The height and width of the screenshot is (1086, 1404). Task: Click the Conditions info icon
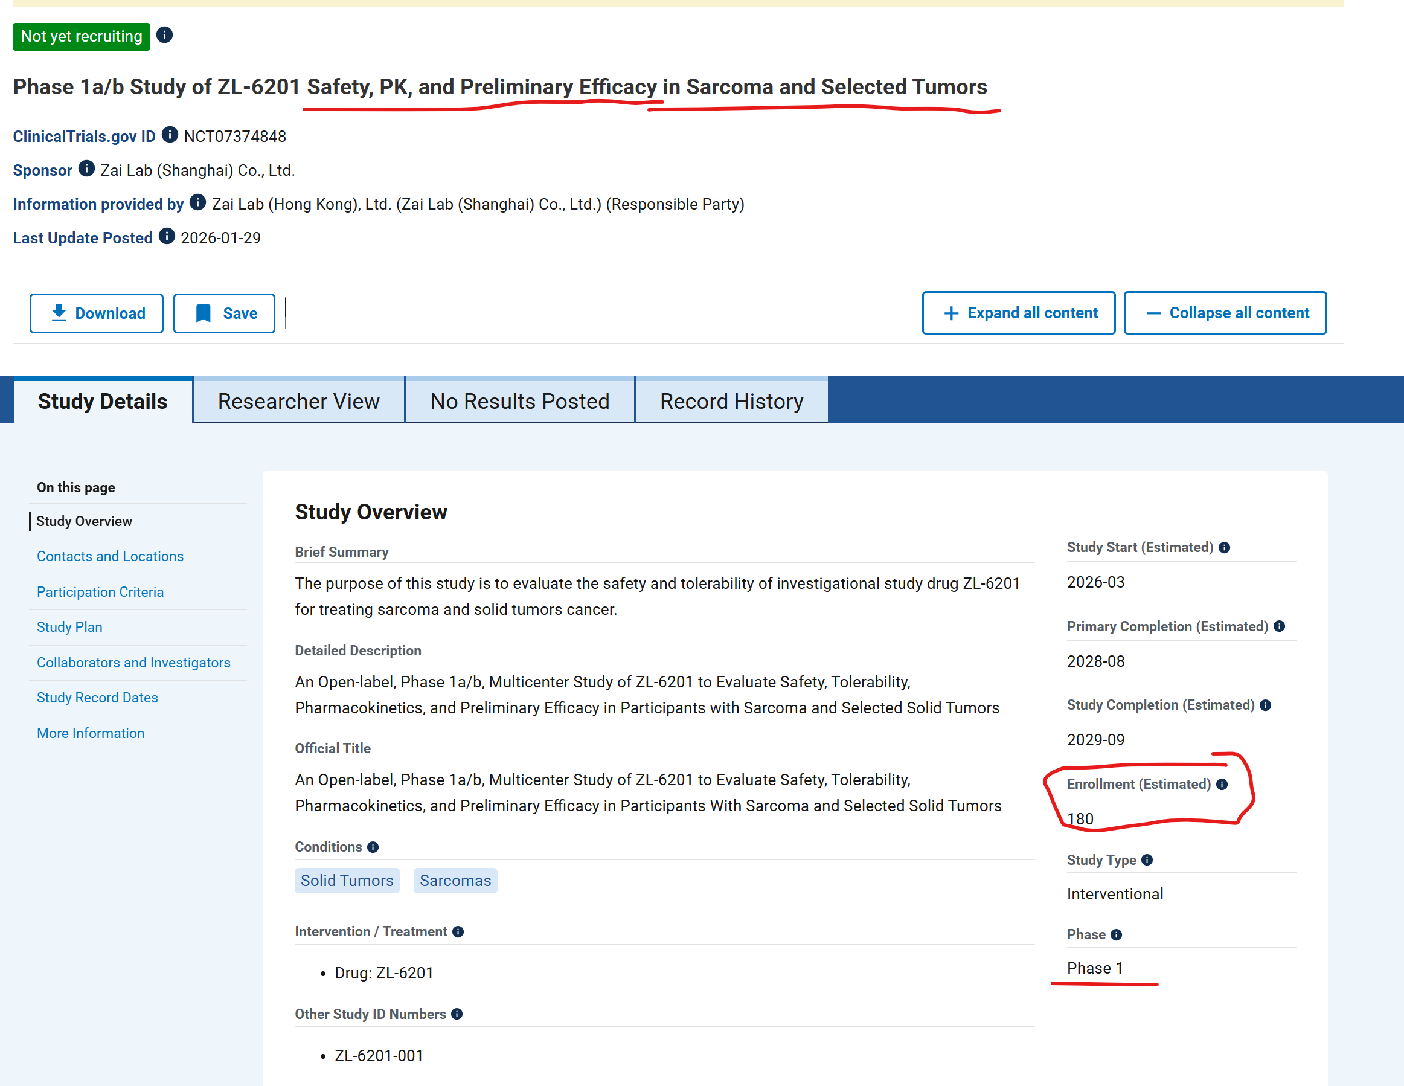pyautogui.click(x=373, y=847)
